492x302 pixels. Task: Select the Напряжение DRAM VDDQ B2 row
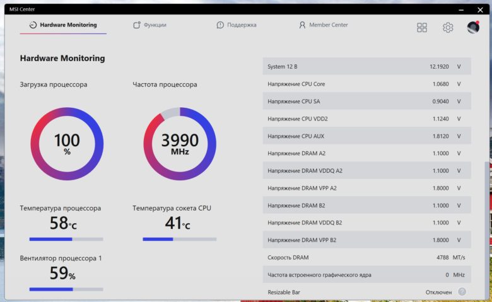coord(367,223)
